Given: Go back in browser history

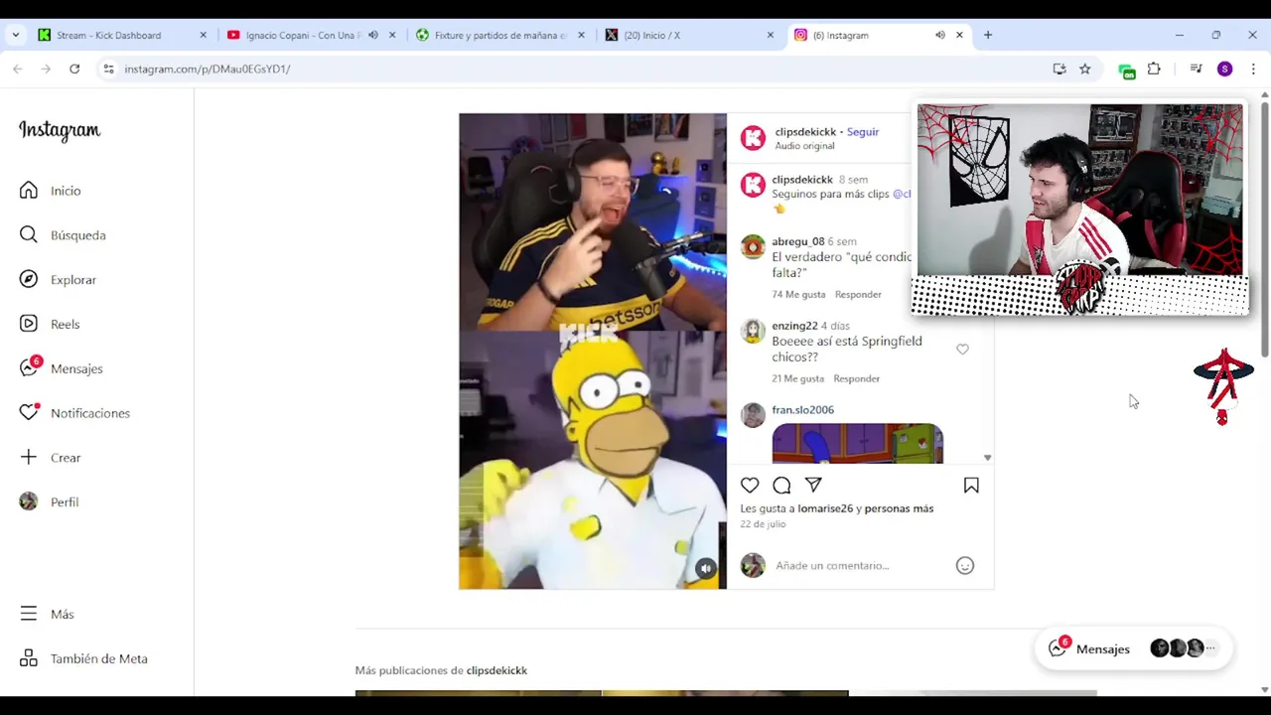Looking at the screenshot, I should pos(18,69).
